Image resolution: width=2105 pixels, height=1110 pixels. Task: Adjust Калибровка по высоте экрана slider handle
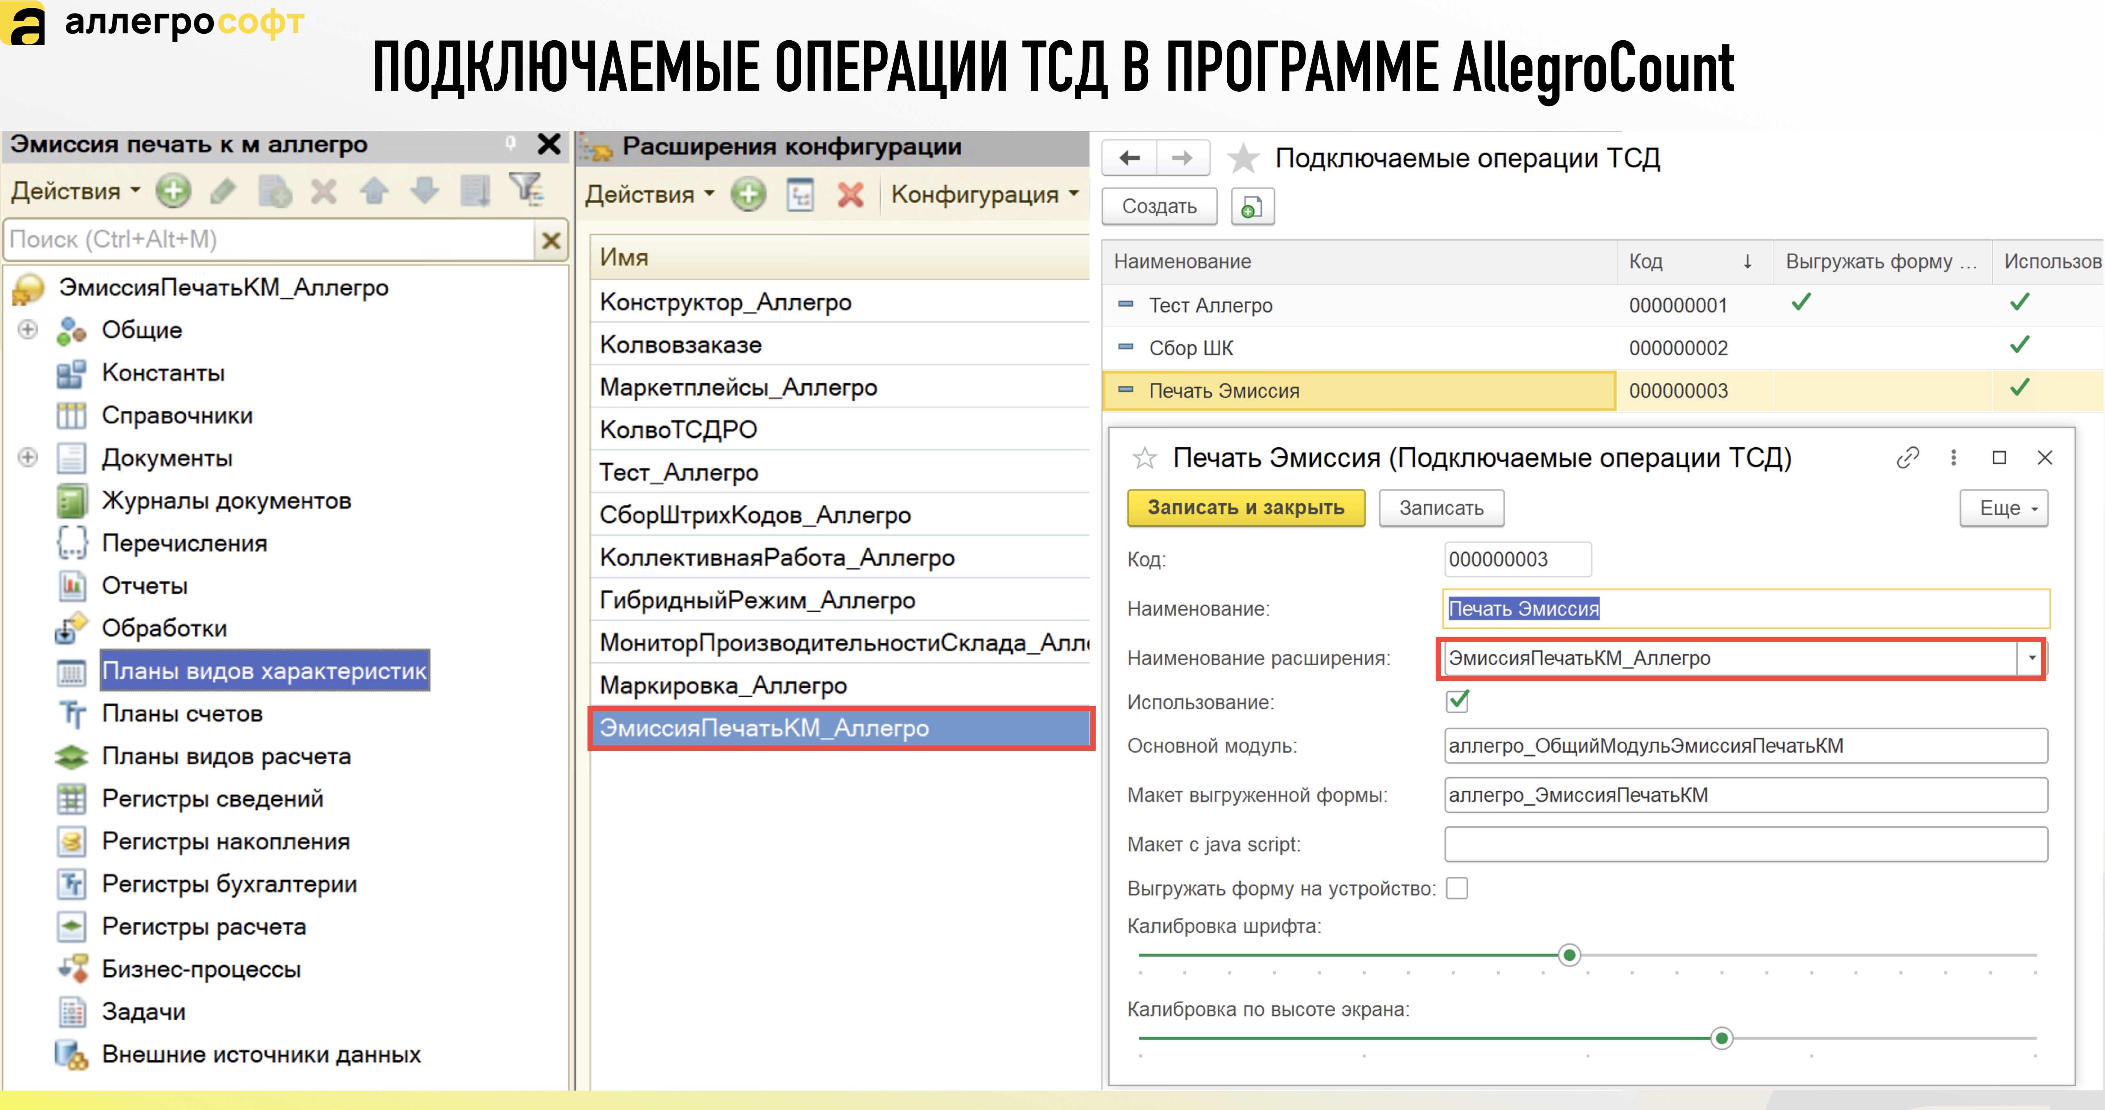(x=1722, y=1038)
